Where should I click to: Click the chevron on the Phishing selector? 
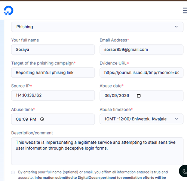[176, 27]
